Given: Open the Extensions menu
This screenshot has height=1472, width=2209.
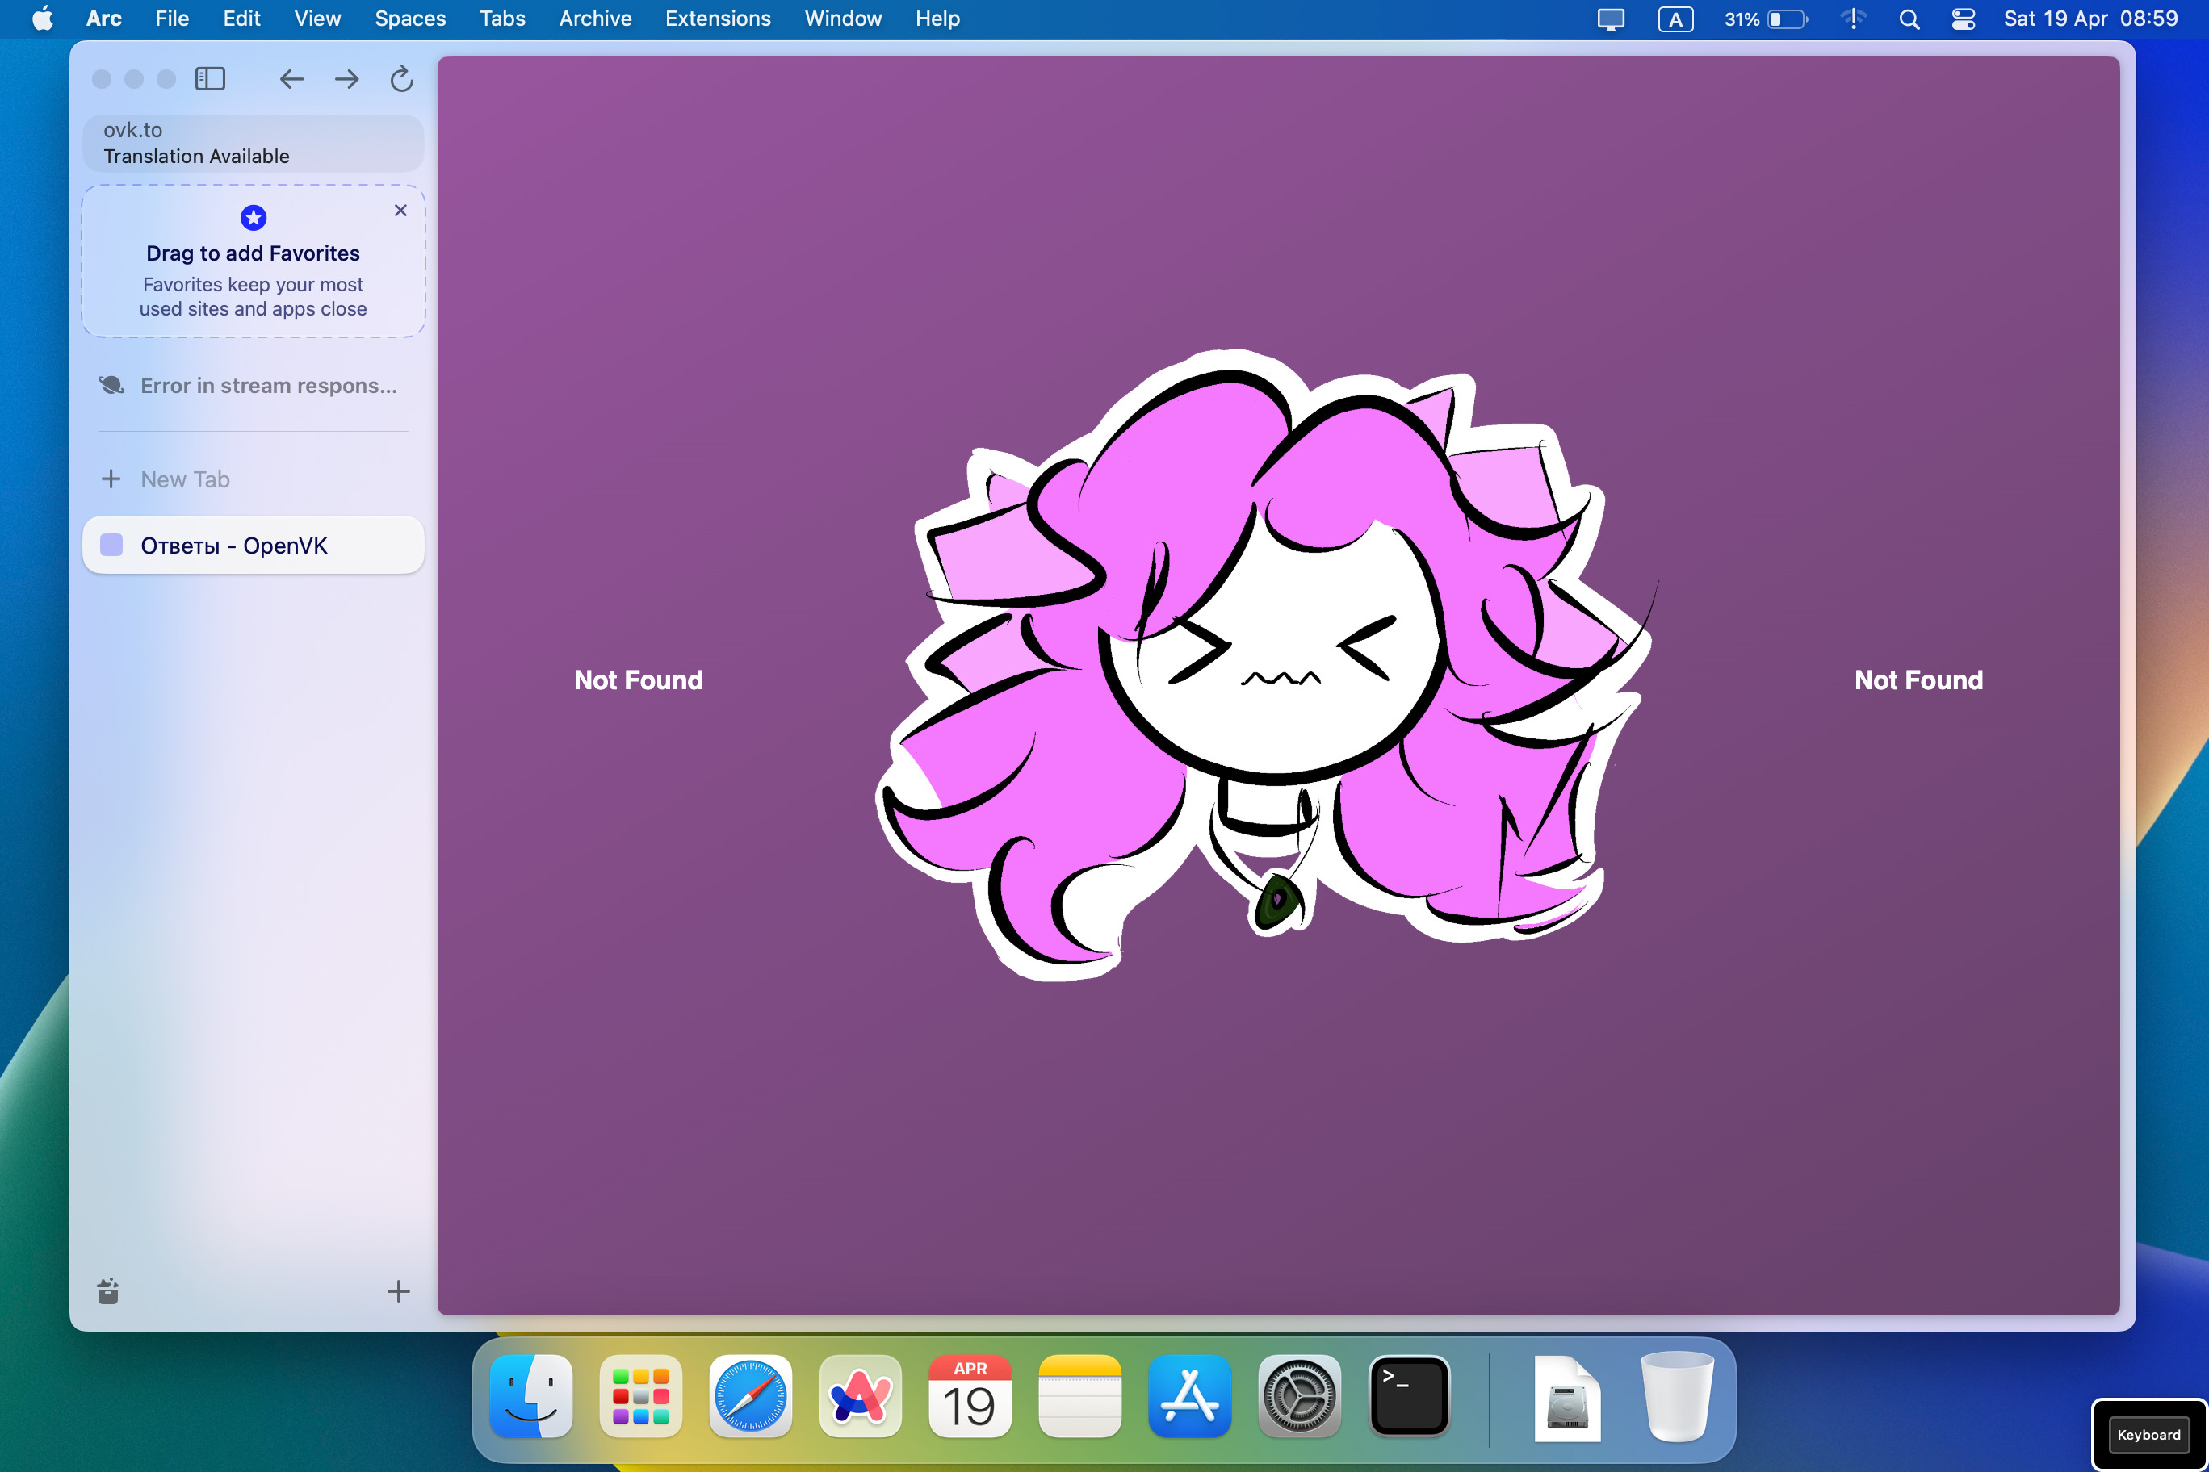Looking at the screenshot, I should point(718,19).
